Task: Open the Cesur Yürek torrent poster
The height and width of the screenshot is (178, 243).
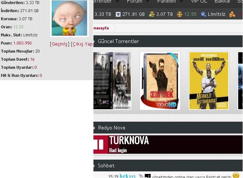Action: tap(160, 81)
